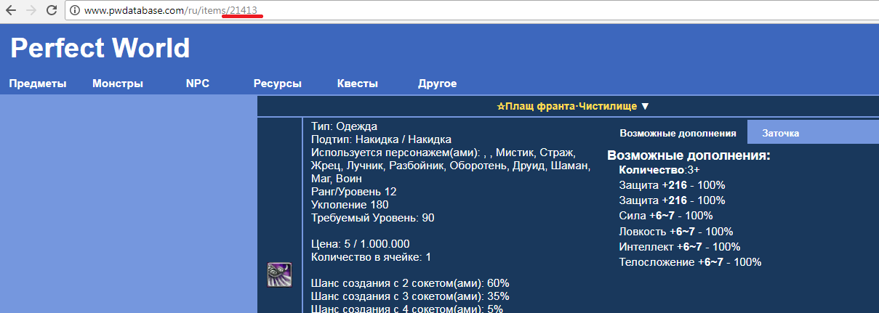
Task: Open the Квесты menu
Action: [x=358, y=84]
